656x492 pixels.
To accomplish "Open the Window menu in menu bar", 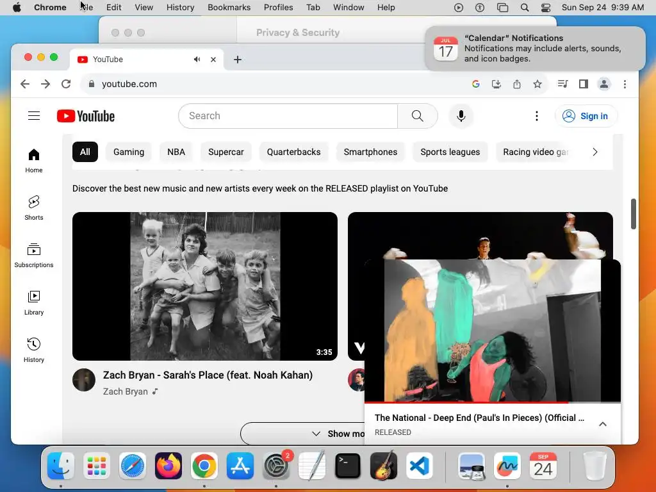I will click(348, 8).
